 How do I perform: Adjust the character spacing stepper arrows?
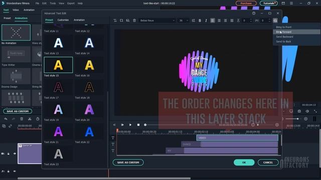[269, 20]
